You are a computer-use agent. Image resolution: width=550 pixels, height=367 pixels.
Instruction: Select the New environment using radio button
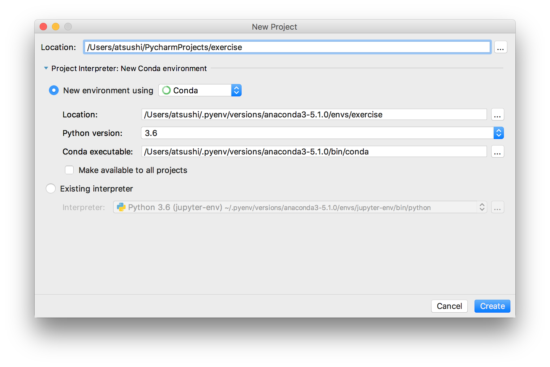54,90
